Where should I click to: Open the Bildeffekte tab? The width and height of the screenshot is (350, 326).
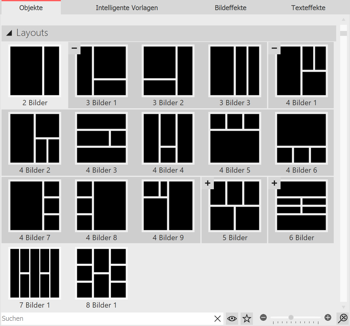click(230, 8)
